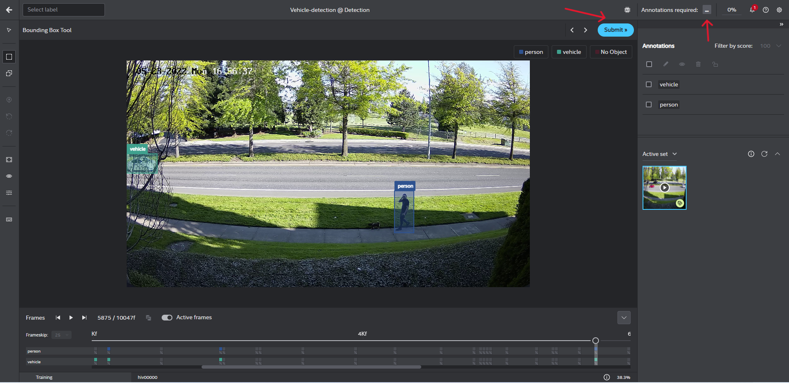This screenshot has width=789, height=383.
Task: Click the timeline slider handle
Action: [x=595, y=341]
